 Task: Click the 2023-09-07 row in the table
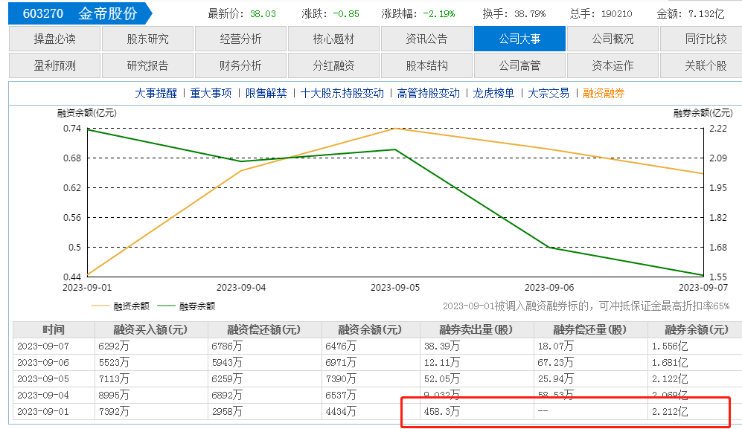tap(43, 346)
